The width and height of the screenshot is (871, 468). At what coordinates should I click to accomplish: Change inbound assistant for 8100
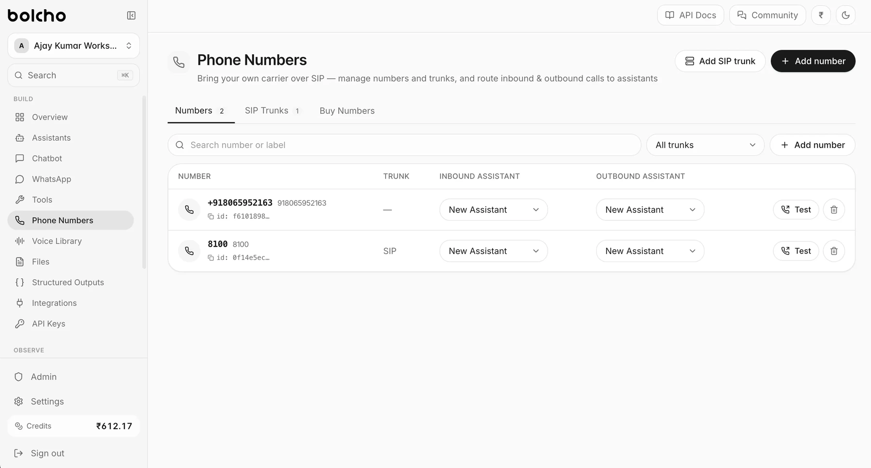[493, 251]
